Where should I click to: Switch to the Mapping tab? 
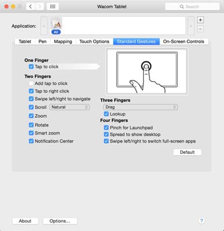(63, 42)
